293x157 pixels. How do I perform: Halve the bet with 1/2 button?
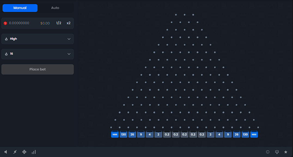coord(59,23)
